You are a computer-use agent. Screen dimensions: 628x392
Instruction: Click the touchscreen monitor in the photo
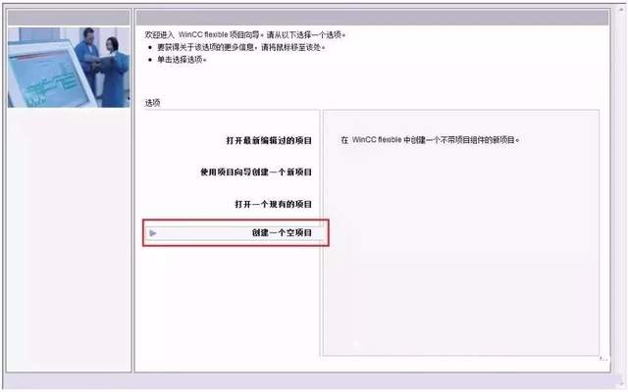50,76
